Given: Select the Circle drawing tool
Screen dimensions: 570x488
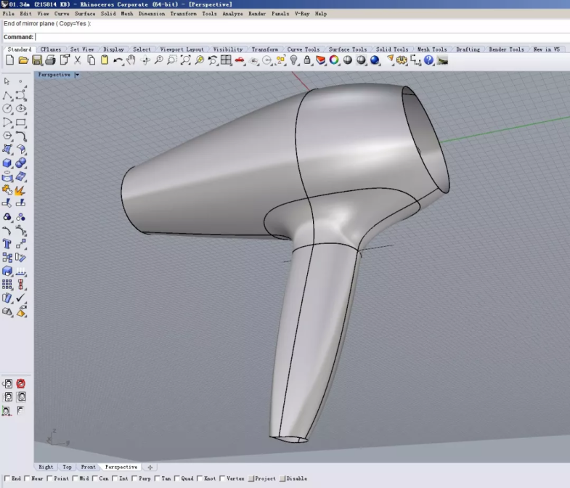Looking at the screenshot, I should pyautogui.click(x=7, y=109).
